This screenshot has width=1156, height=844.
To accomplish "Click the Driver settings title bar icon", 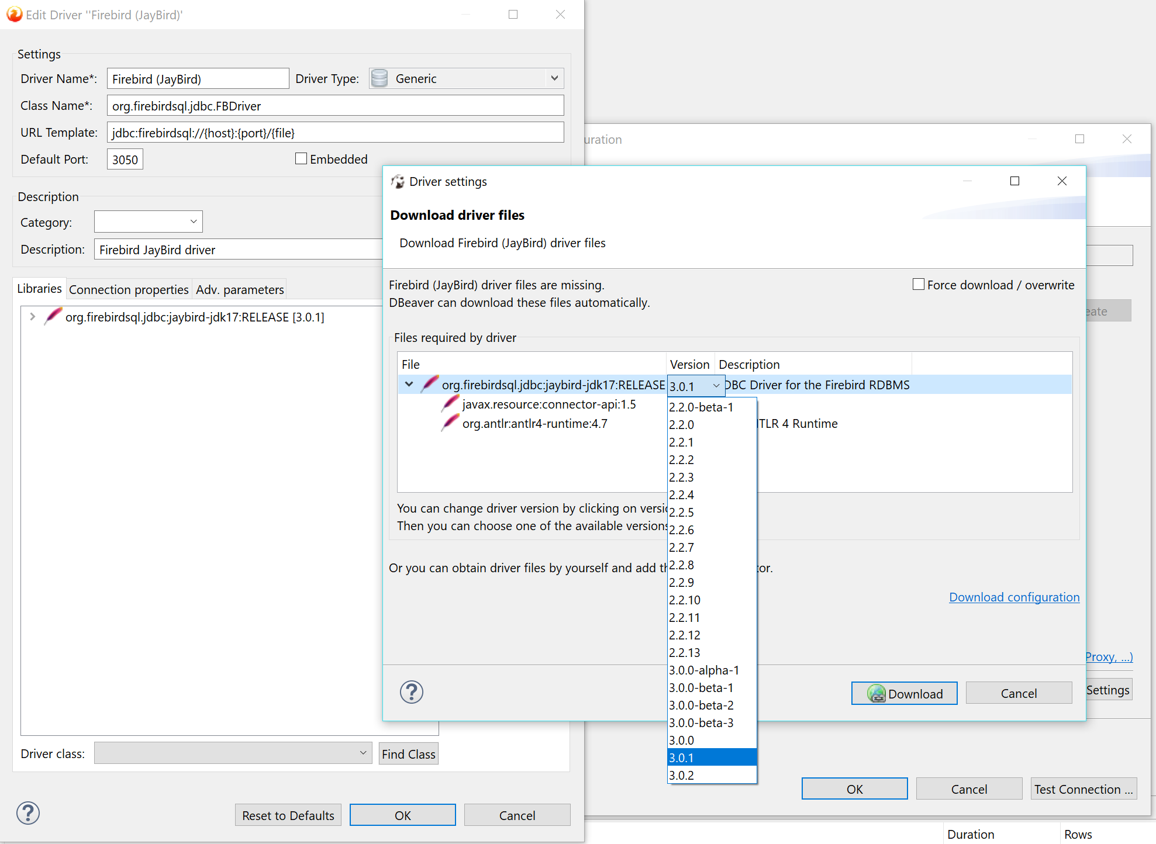I will [398, 182].
